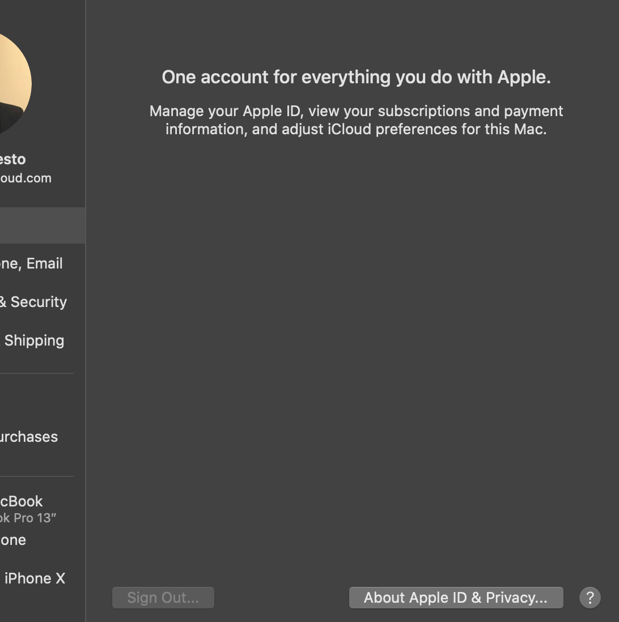Open About Apple ID & Privacy...
This screenshot has height=622, width=619.
tap(456, 598)
